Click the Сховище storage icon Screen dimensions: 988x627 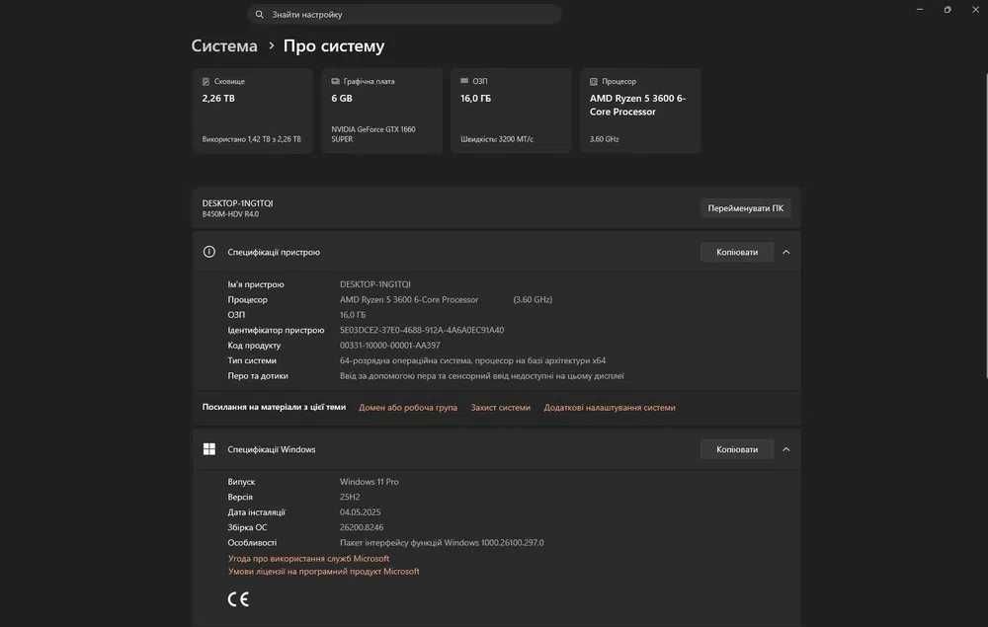coord(206,81)
